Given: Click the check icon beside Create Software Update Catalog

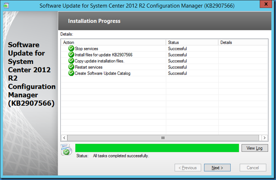Looking at the screenshot, I should [x=71, y=73].
